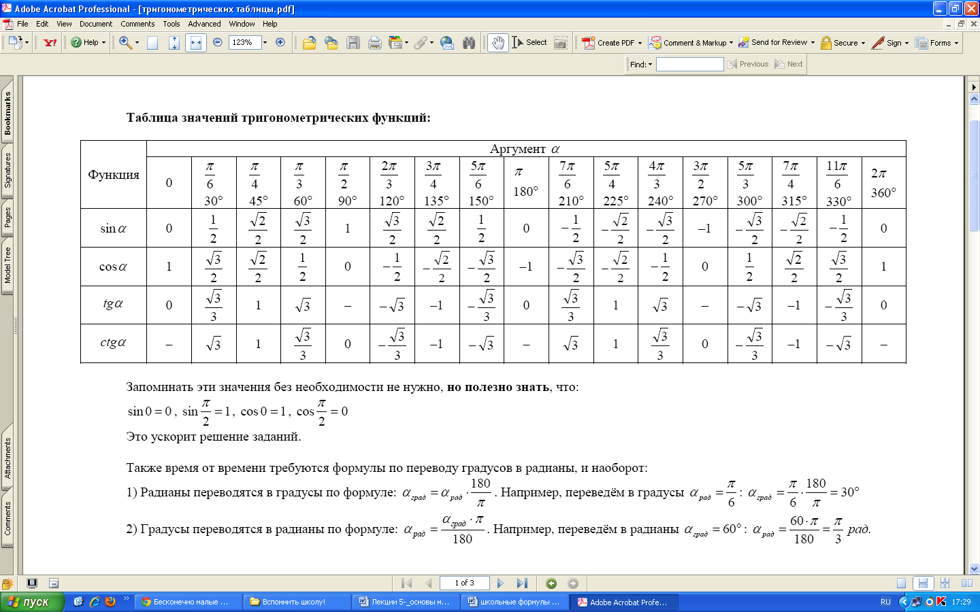This screenshot has height=612, width=980.
Task: Open the Secure dropdown
Action: pos(843,43)
